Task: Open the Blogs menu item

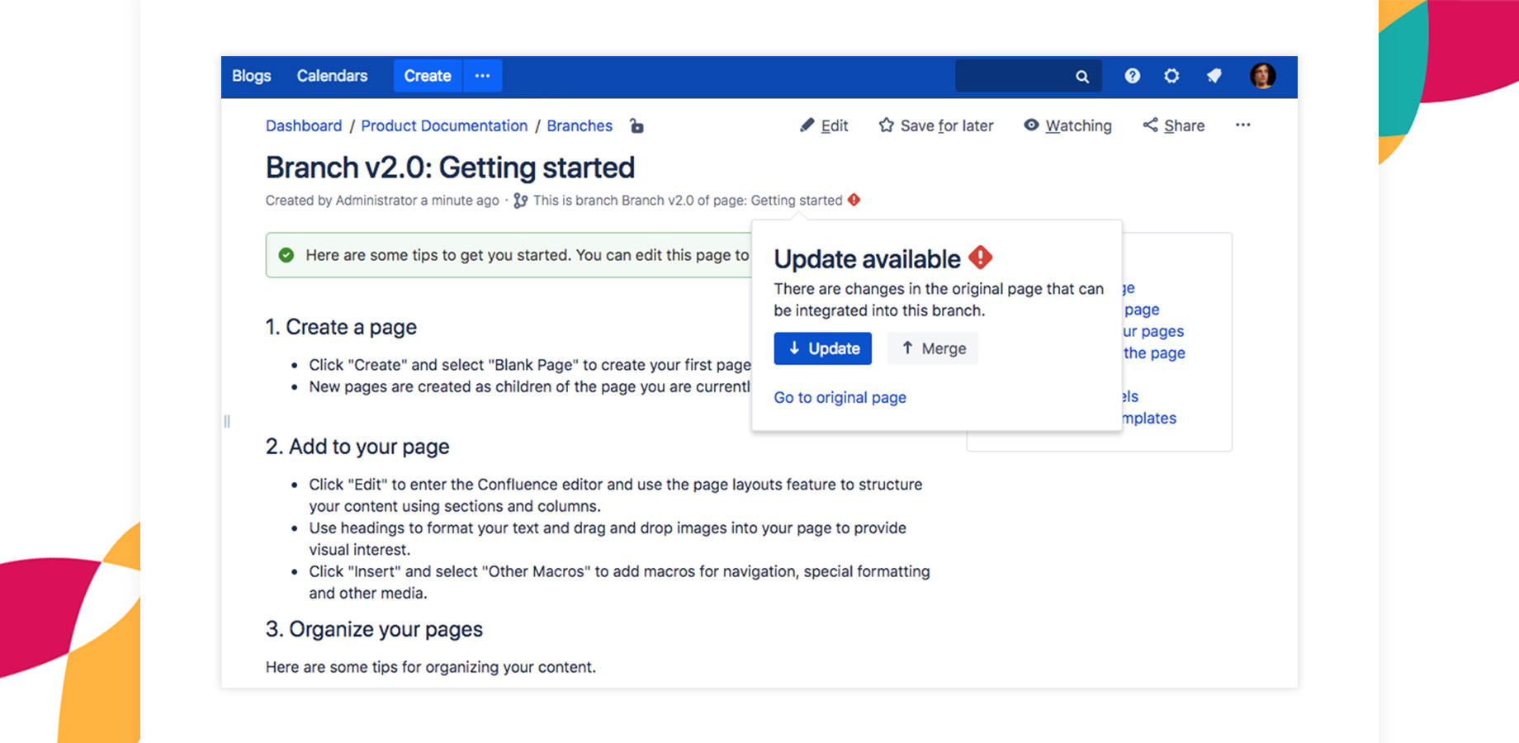Action: click(251, 76)
